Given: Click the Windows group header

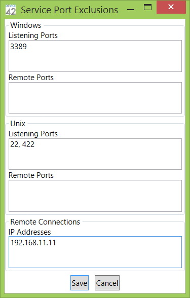Looking at the screenshot, I should (26, 25).
